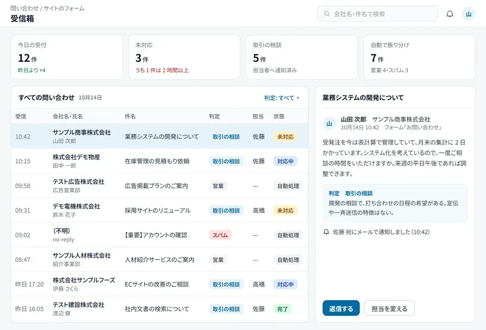Image resolution: width=486 pixels, height=330 pixels.
Task: Sort by the 会社名・氏名 column header
Action: [68, 116]
